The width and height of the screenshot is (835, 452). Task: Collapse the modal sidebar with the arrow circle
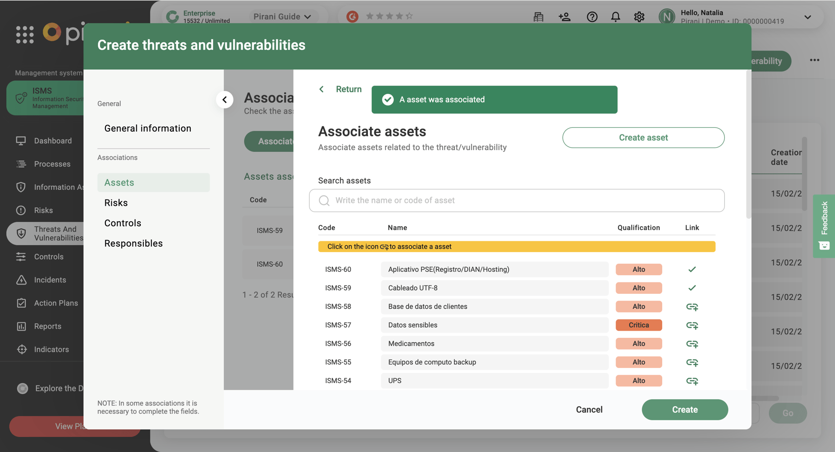click(x=225, y=99)
